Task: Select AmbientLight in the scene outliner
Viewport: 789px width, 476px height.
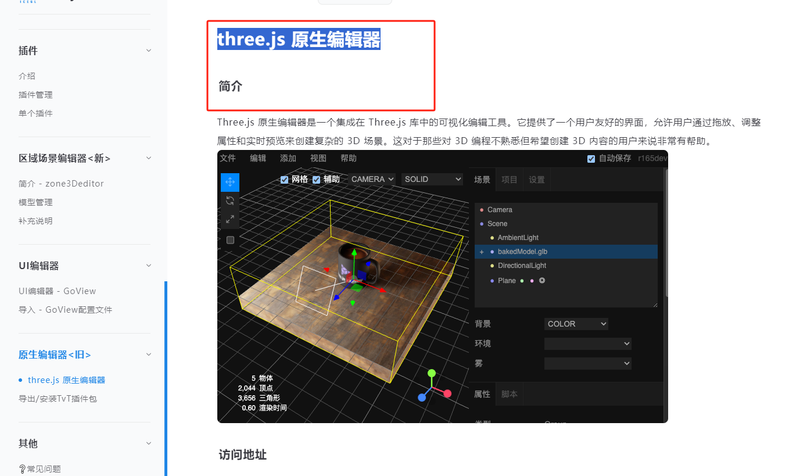Action: coord(566,238)
